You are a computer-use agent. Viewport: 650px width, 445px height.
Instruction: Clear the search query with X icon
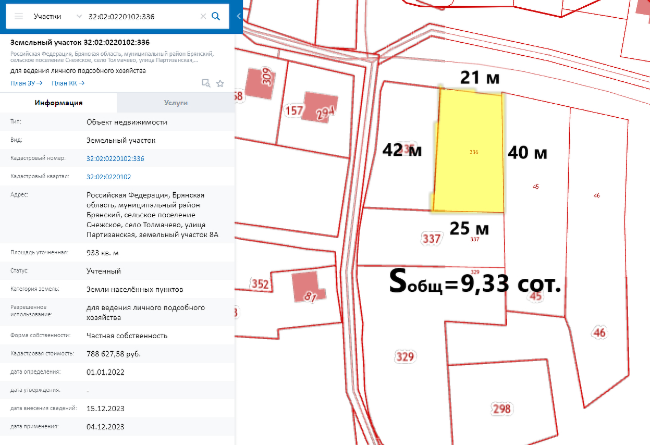[x=203, y=16]
